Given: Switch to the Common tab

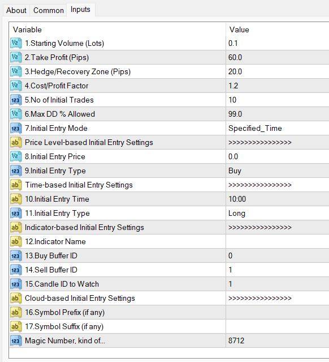Looking at the screenshot, I should (49, 10).
